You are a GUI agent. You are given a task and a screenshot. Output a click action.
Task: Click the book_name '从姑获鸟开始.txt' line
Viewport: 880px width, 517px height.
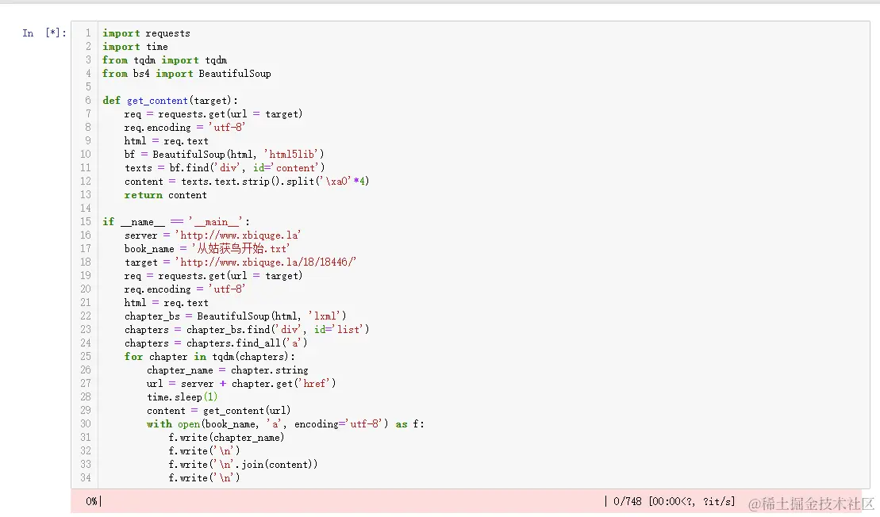click(x=207, y=248)
